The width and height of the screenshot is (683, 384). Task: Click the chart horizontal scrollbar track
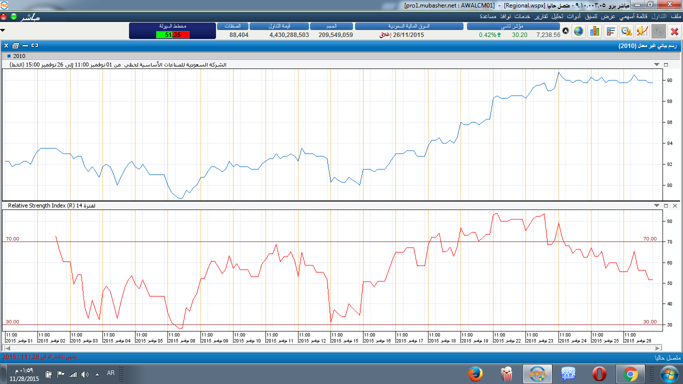click(x=332, y=348)
